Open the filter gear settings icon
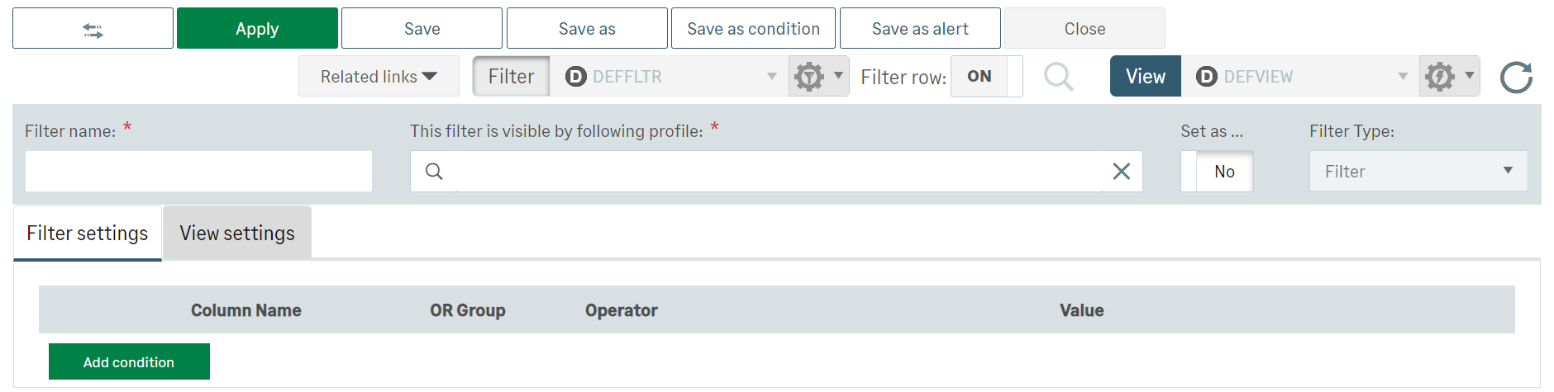The image size is (1554, 392). pos(810,77)
